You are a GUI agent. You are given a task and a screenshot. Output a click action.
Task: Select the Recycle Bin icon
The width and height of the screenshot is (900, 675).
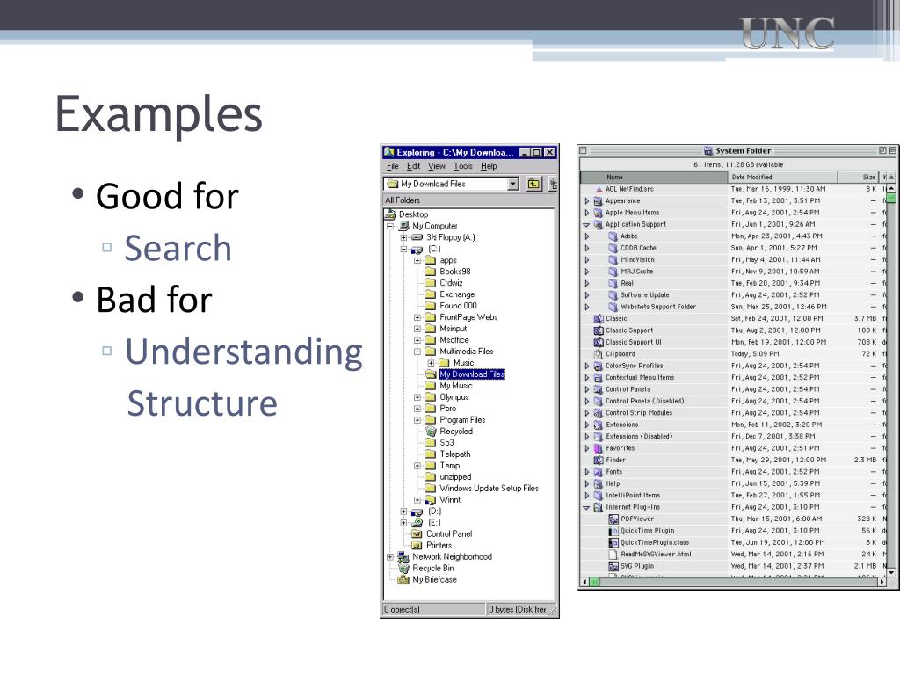[x=403, y=569]
